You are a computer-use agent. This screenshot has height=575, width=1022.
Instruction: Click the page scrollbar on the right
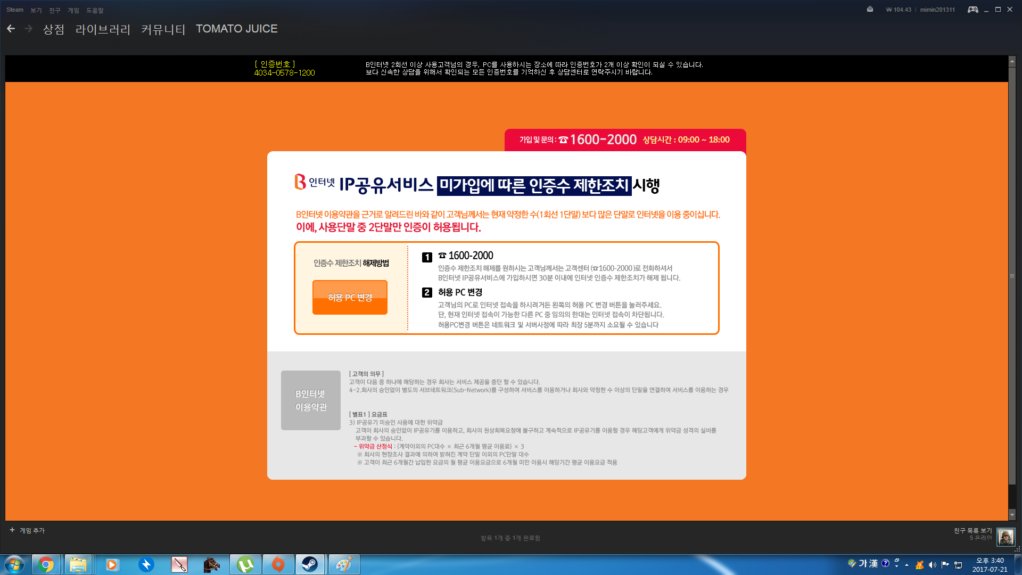(1012, 275)
